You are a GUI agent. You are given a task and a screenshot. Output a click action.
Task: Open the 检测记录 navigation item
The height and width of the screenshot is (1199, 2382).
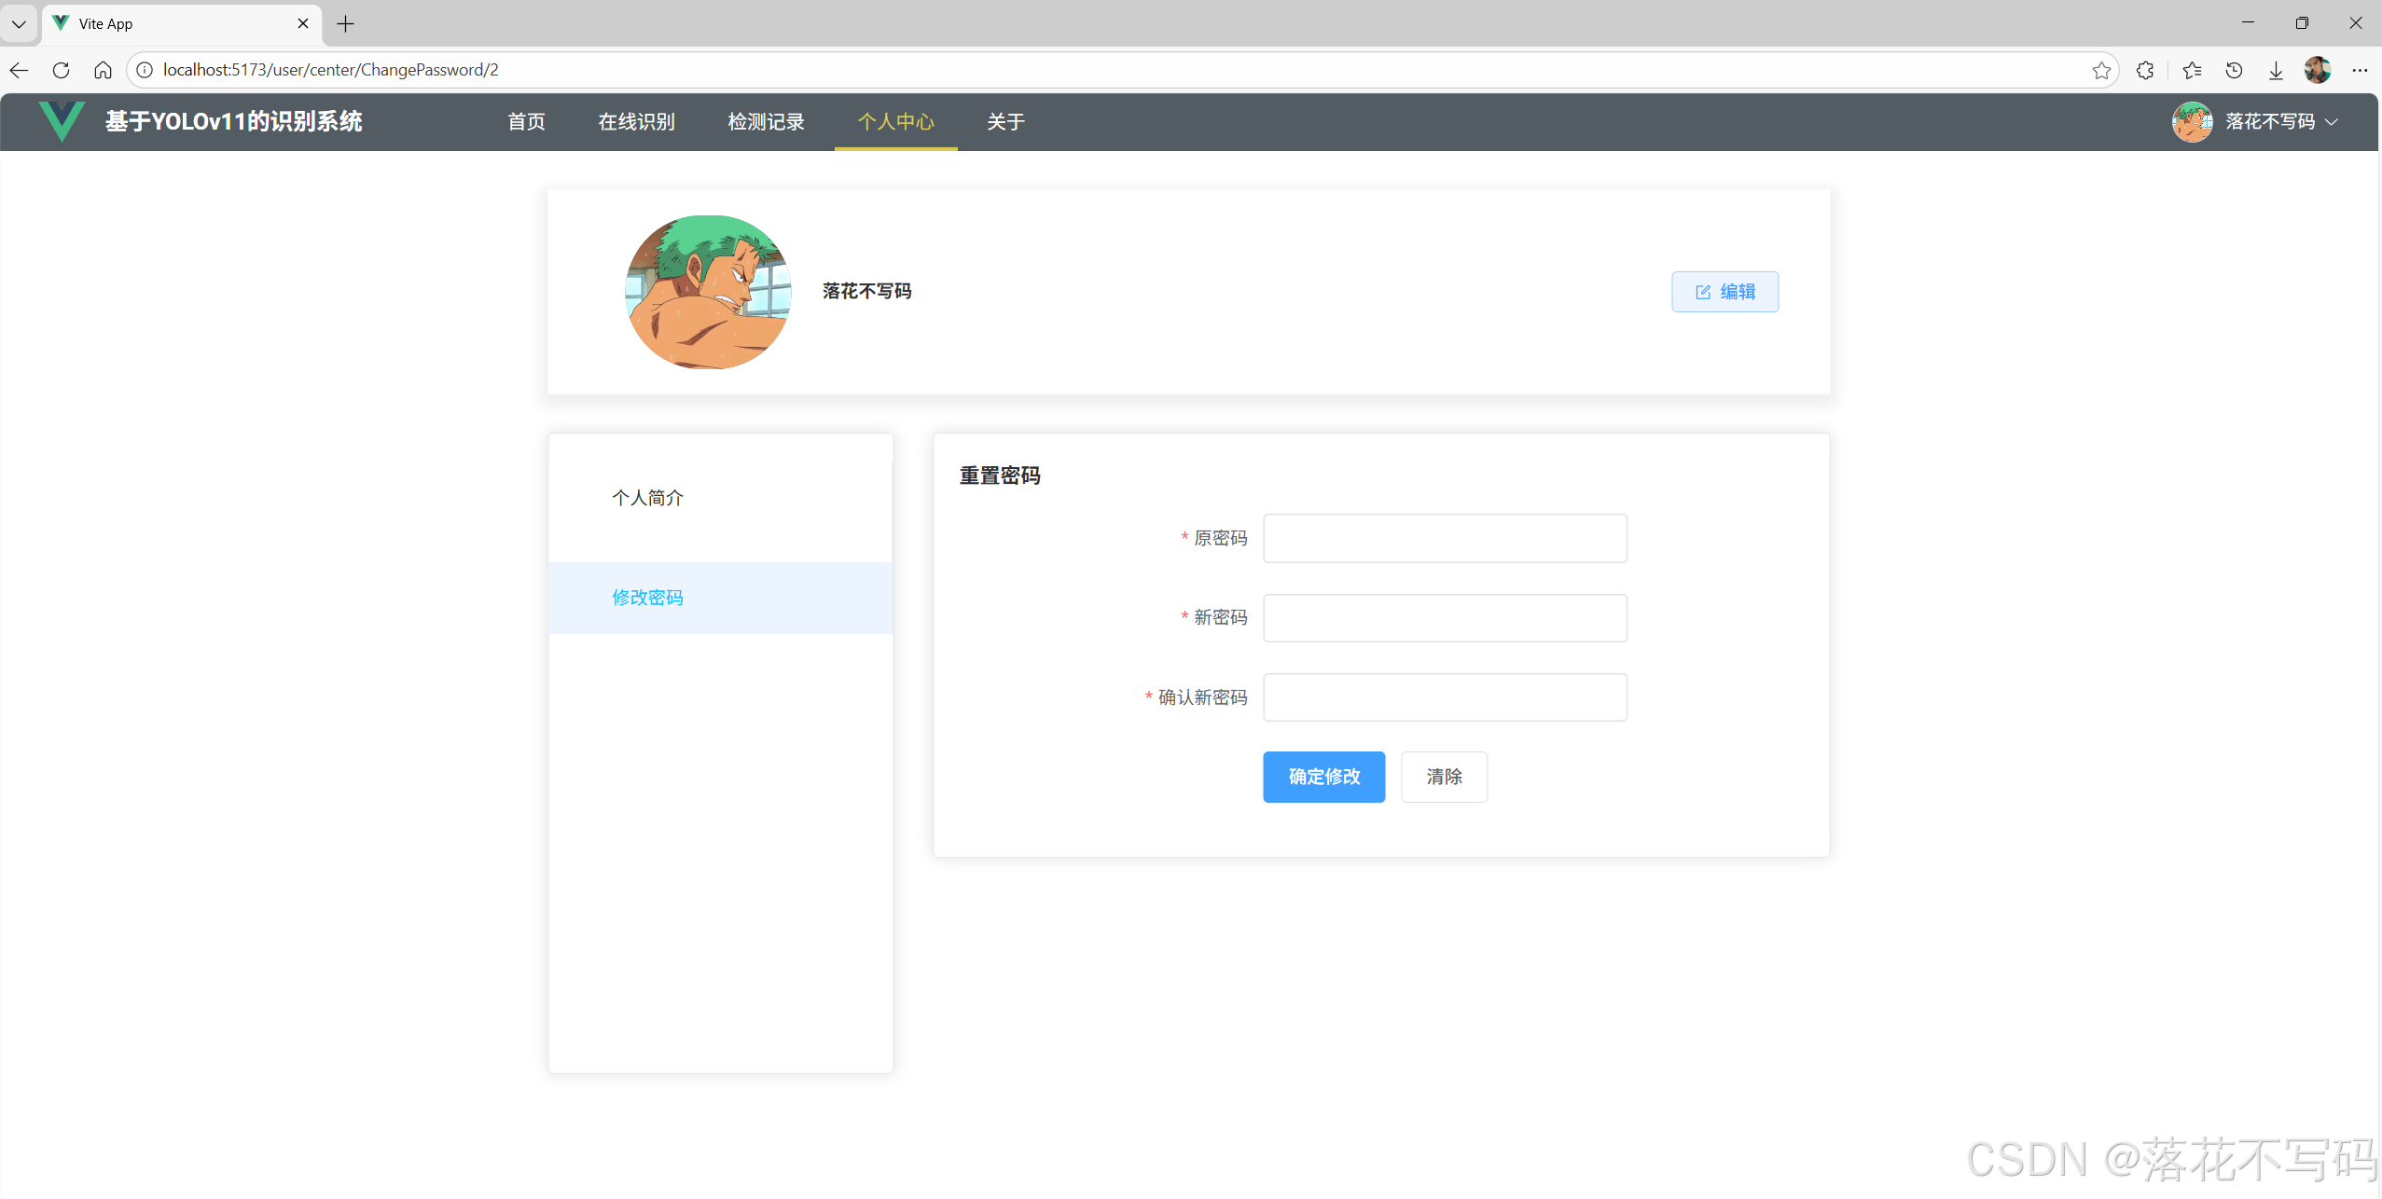point(765,121)
